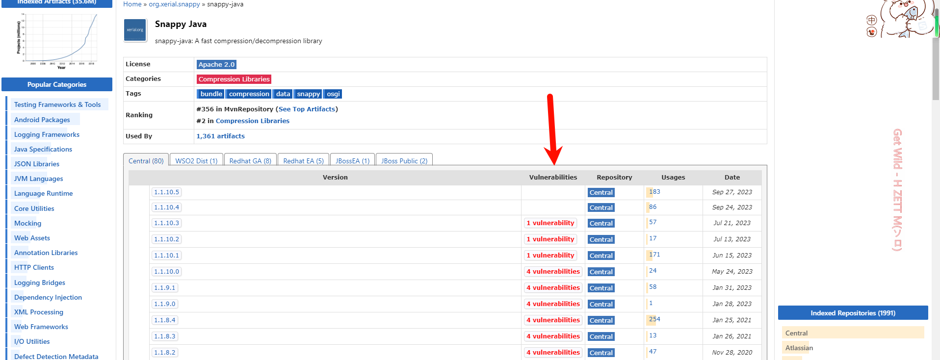Switch to the JBoss Public (2) tab

click(x=404, y=160)
